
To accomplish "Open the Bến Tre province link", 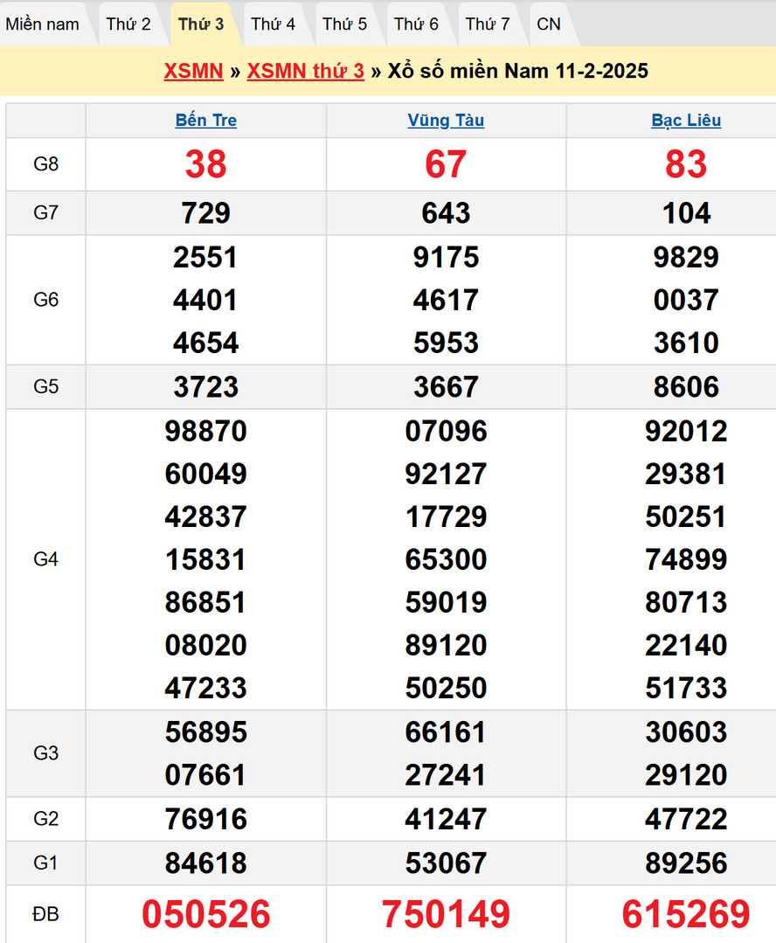I will click(x=206, y=121).
